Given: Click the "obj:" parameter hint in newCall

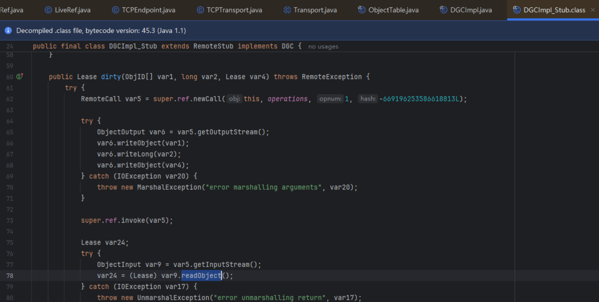Looking at the screenshot, I should 234,99.
